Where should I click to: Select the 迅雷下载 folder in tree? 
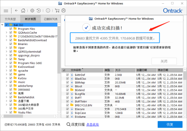(24, 101)
